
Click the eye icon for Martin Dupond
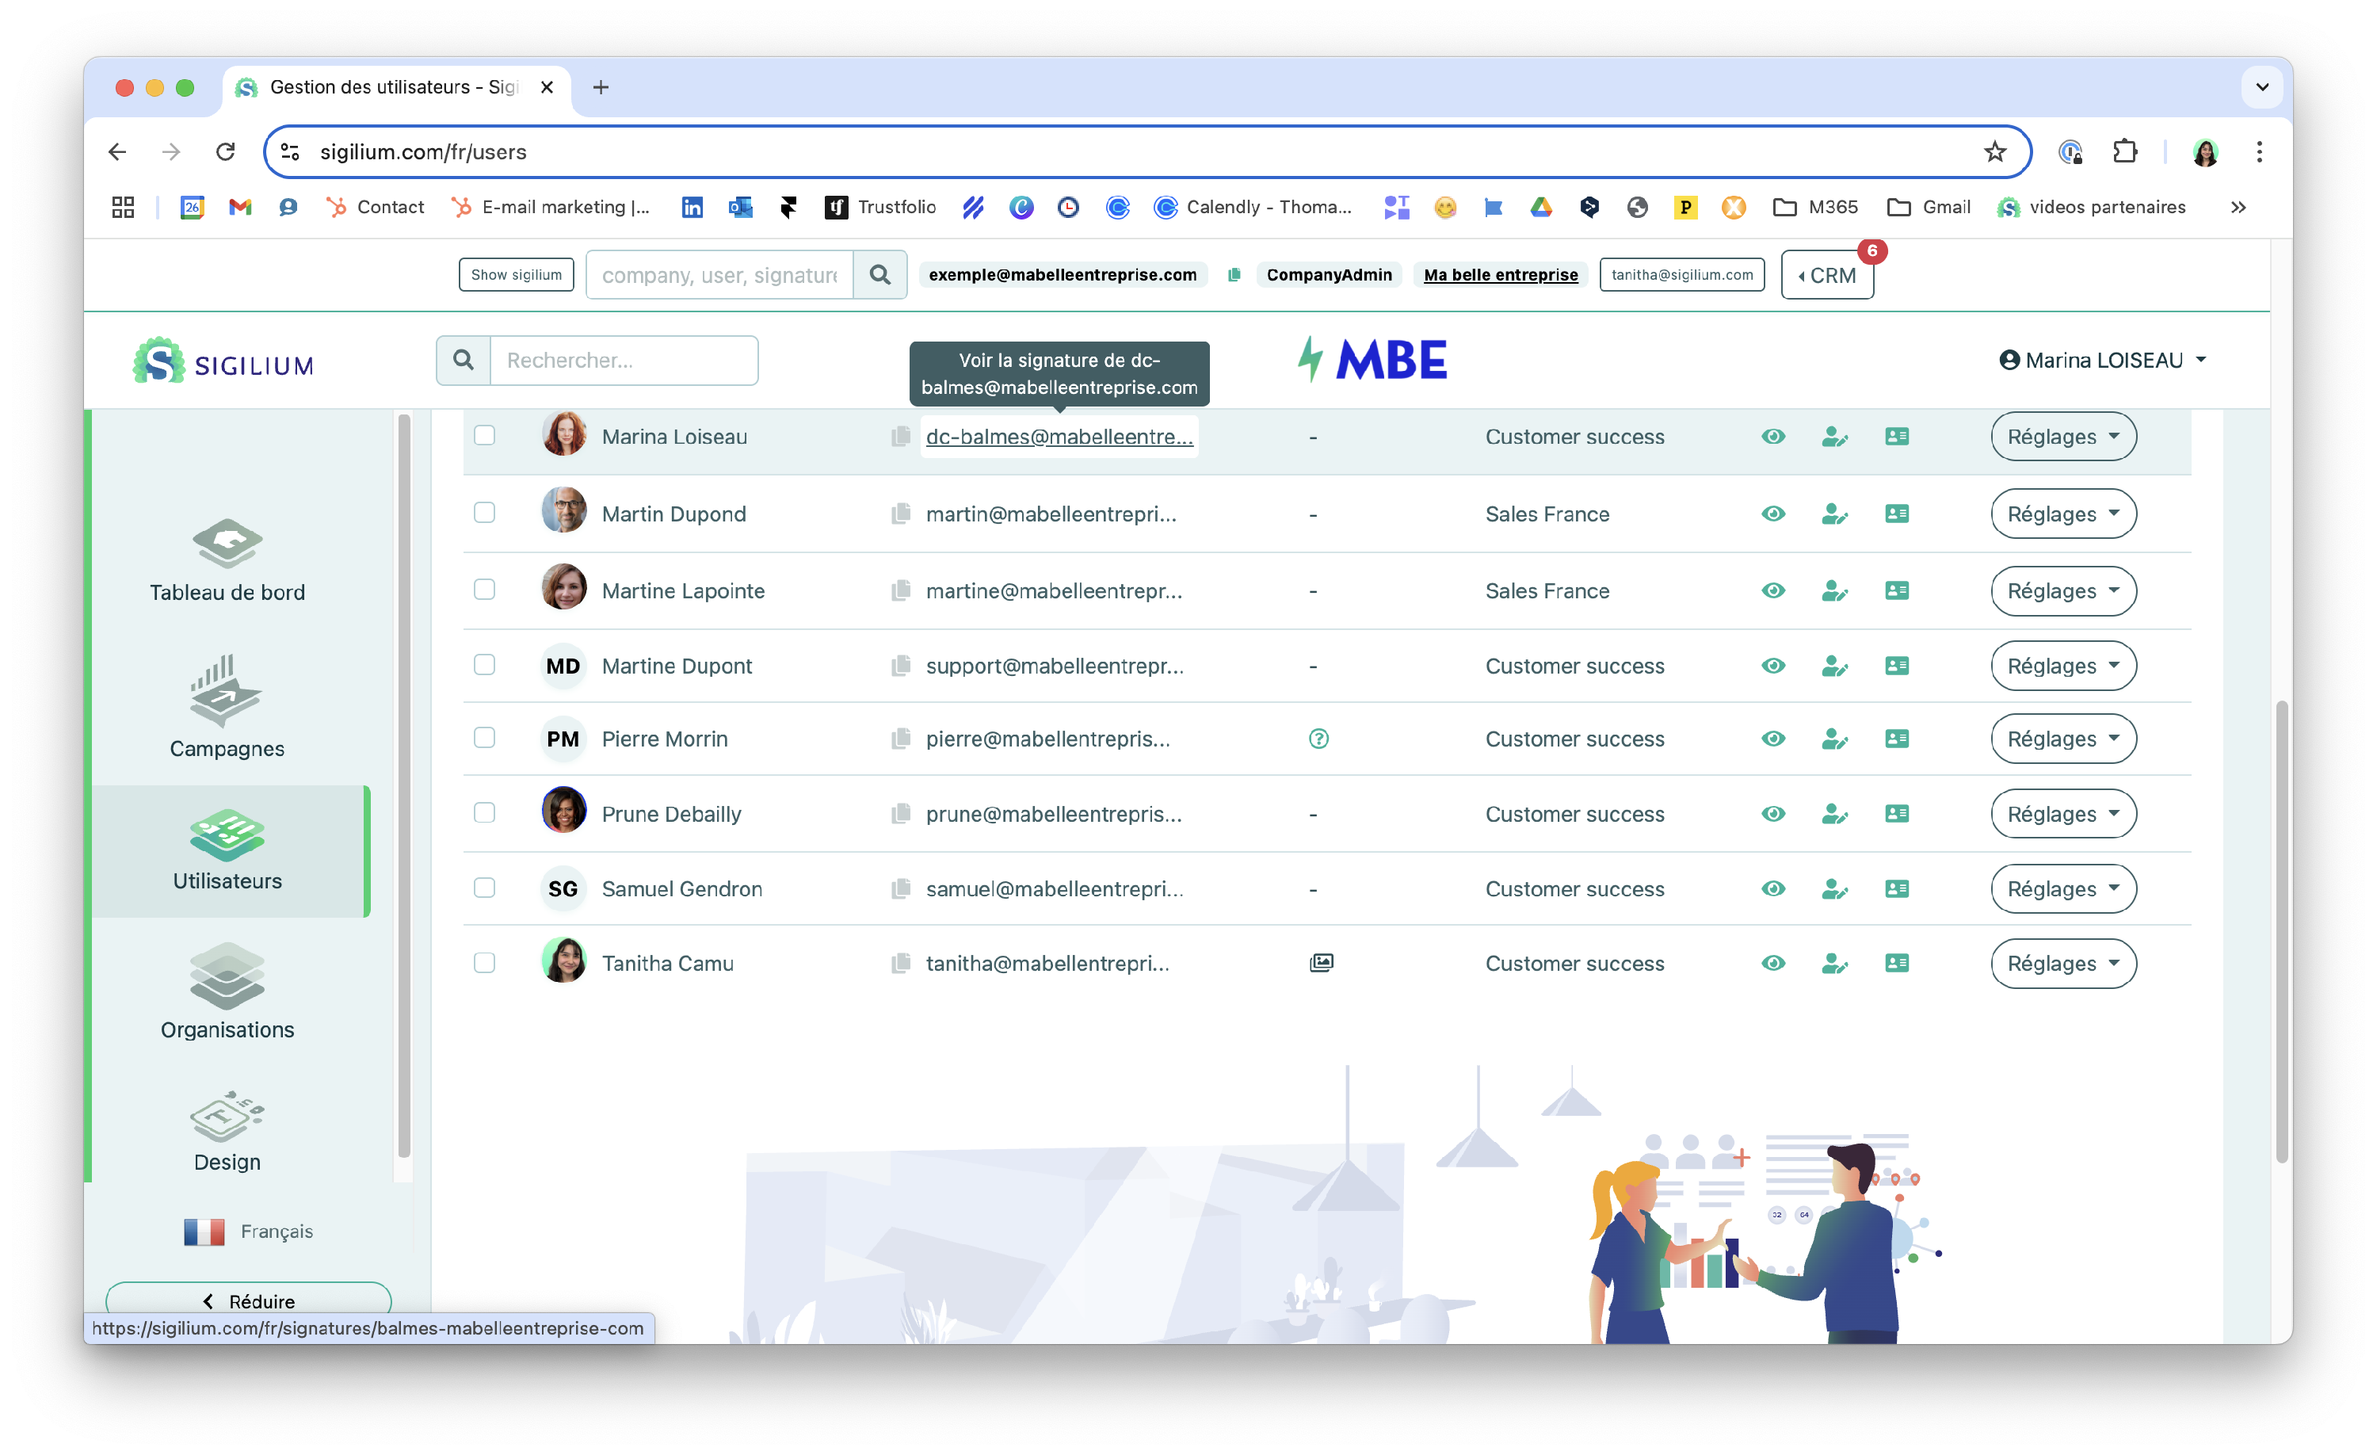pos(1772,514)
